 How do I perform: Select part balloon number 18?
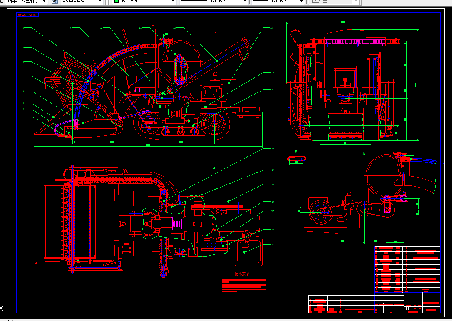click(x=273, y=184)
